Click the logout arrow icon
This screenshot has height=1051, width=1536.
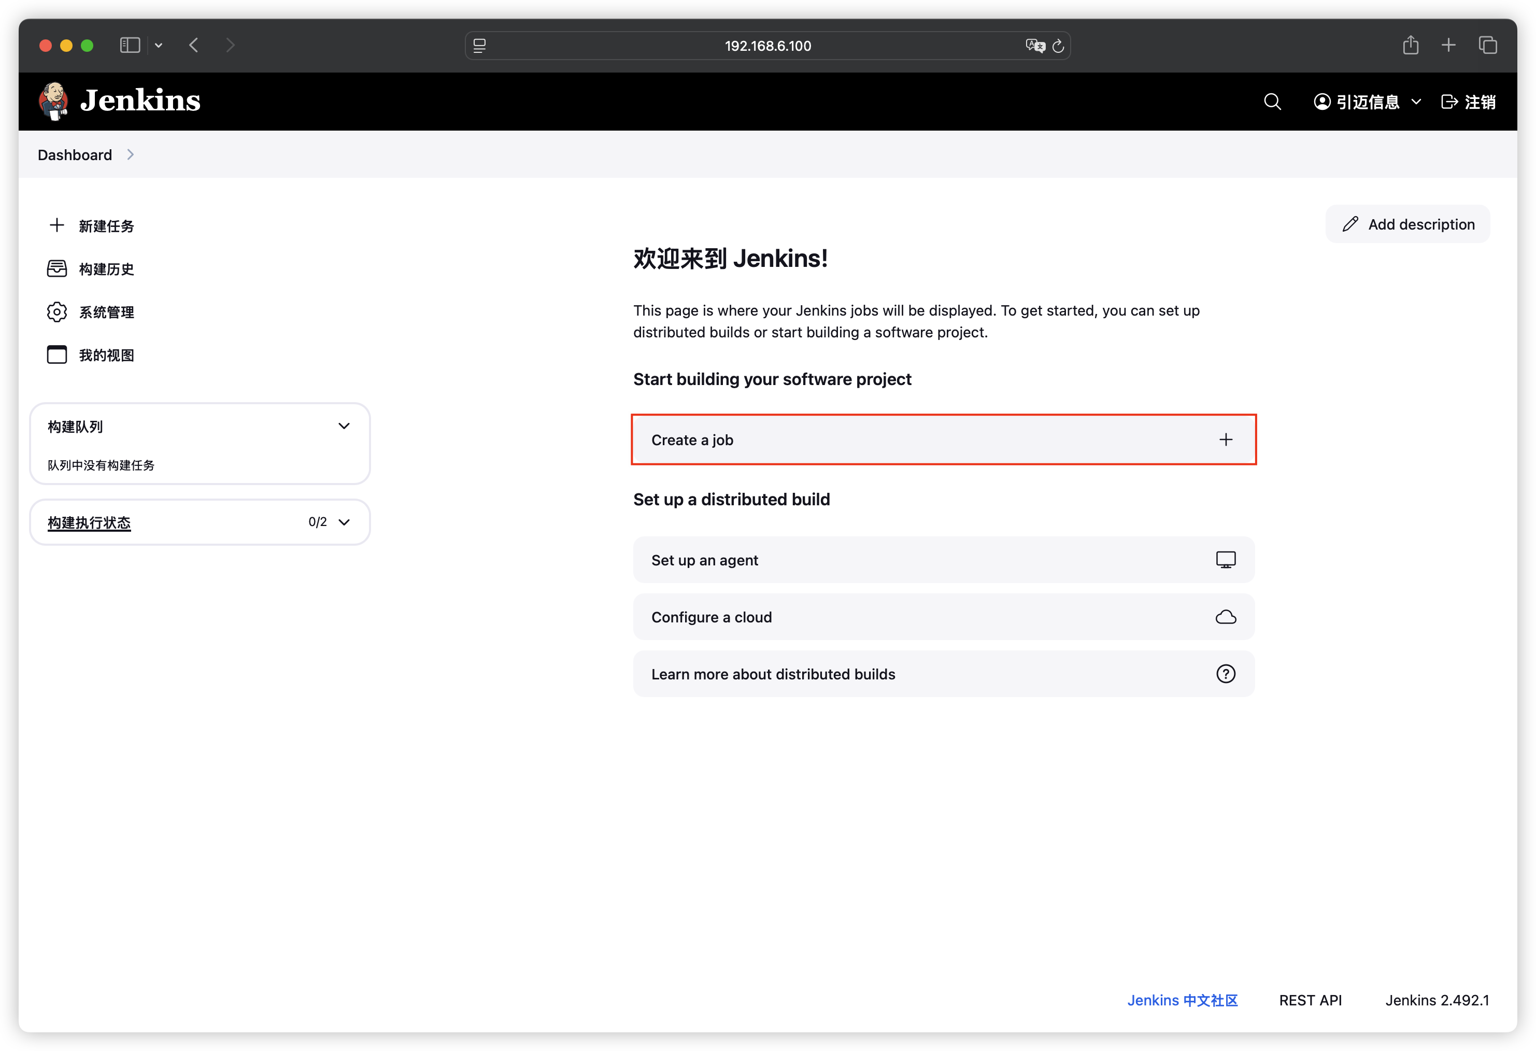tap(1449, 102)
